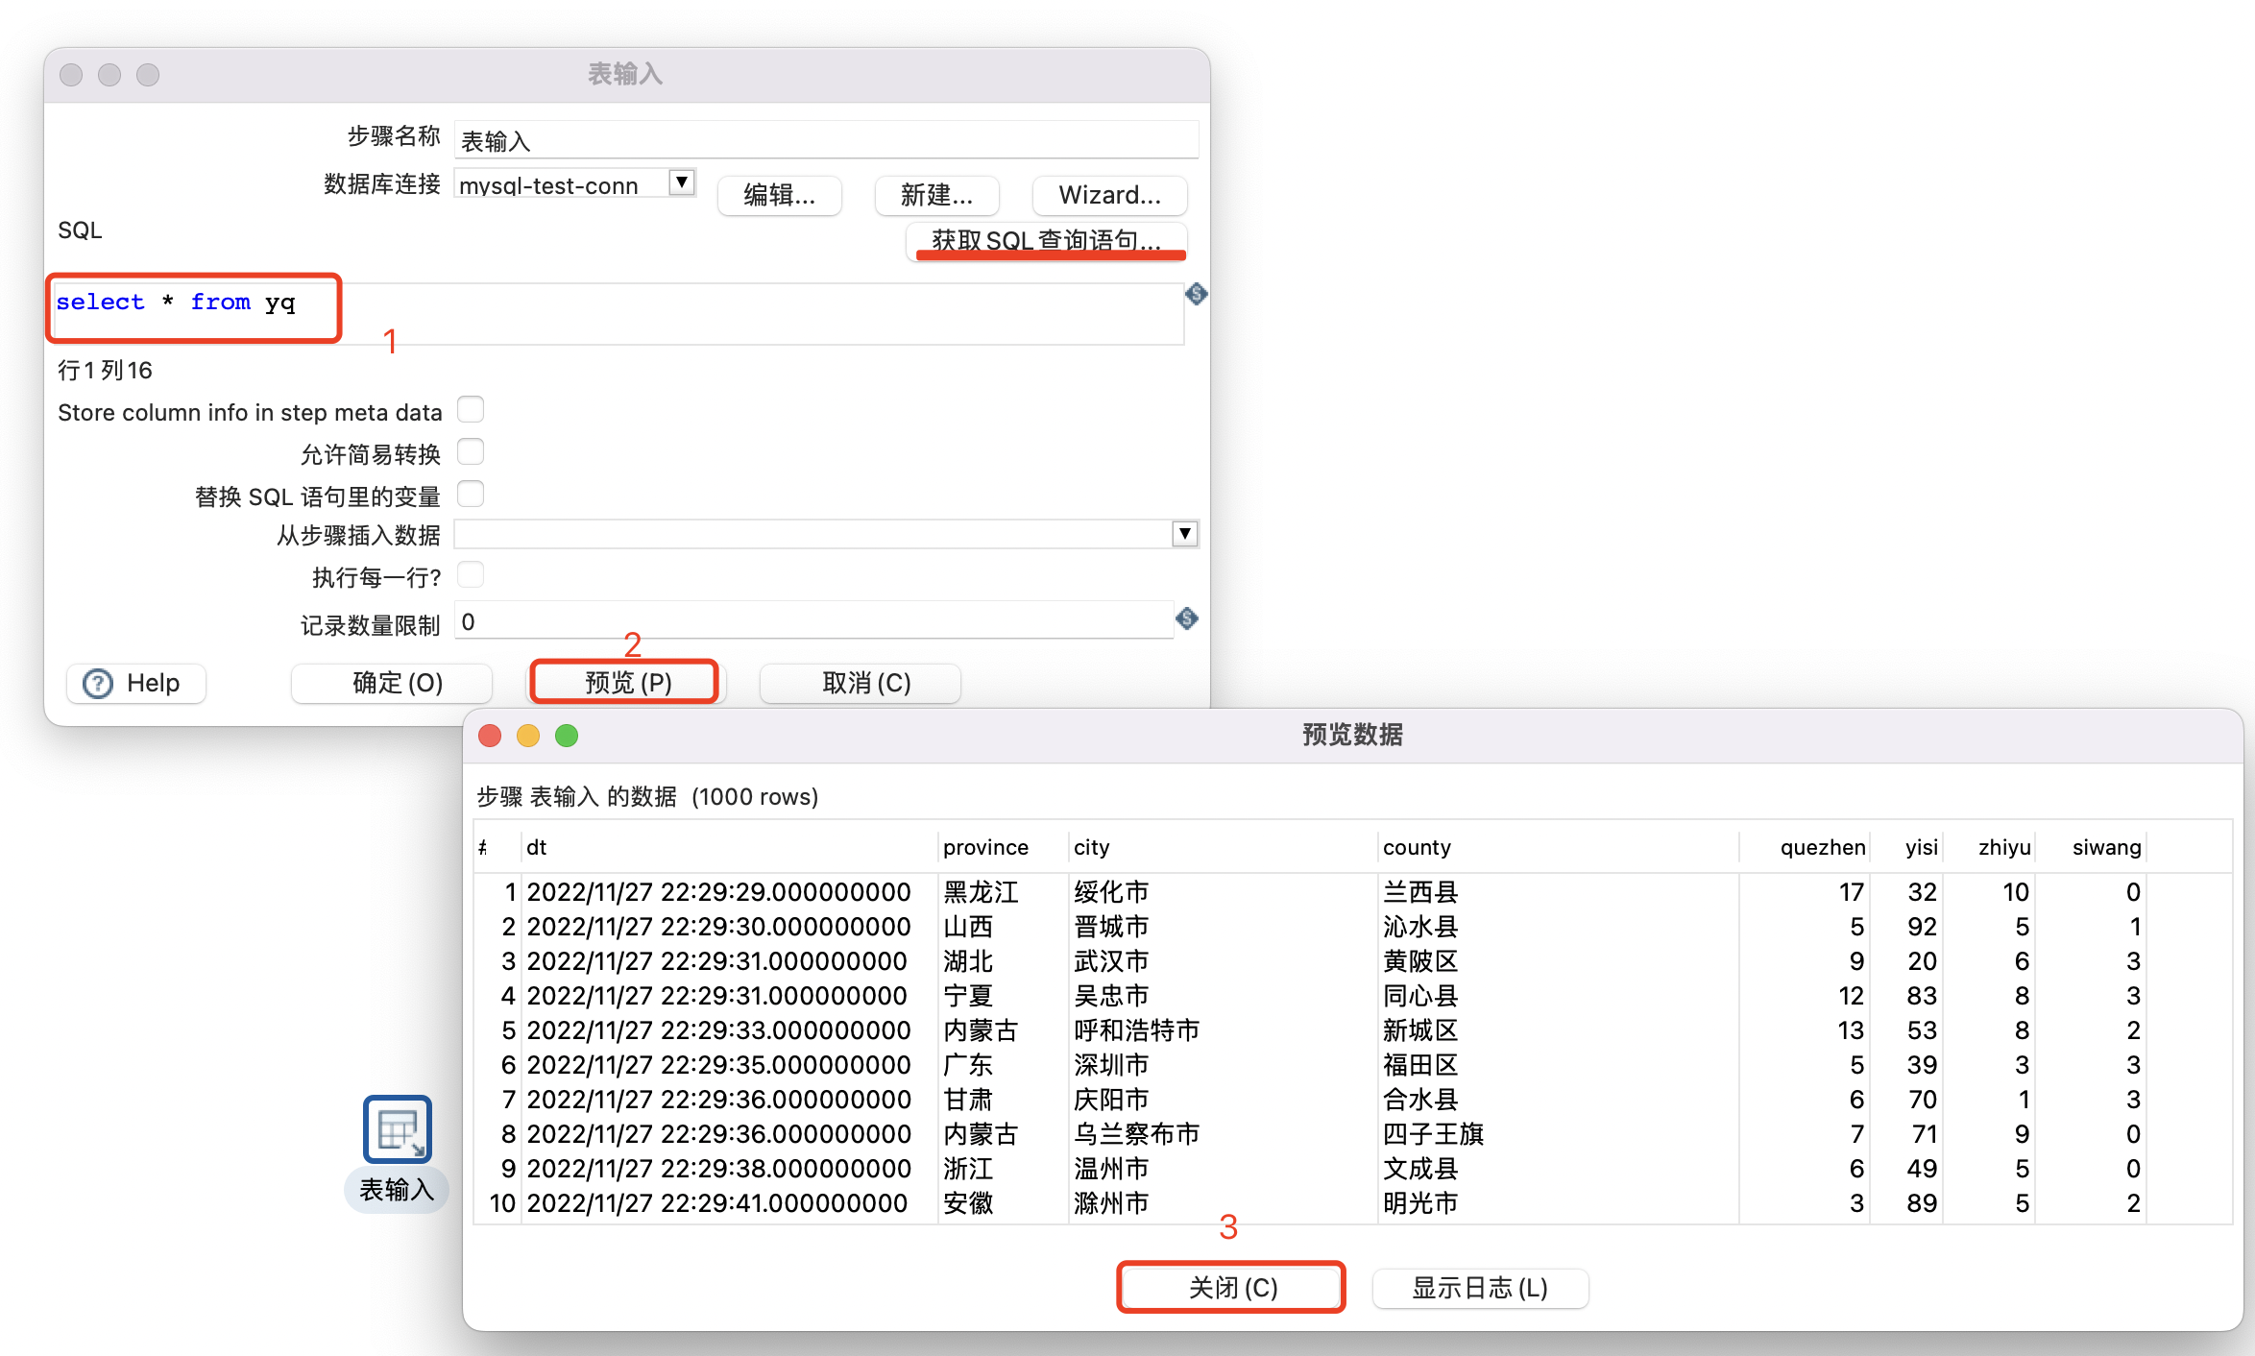This screenshot has height=1356, width=2255.
Task: Check 替换 SQL 语句里的变量 option
Action: [x=471, y=495]
